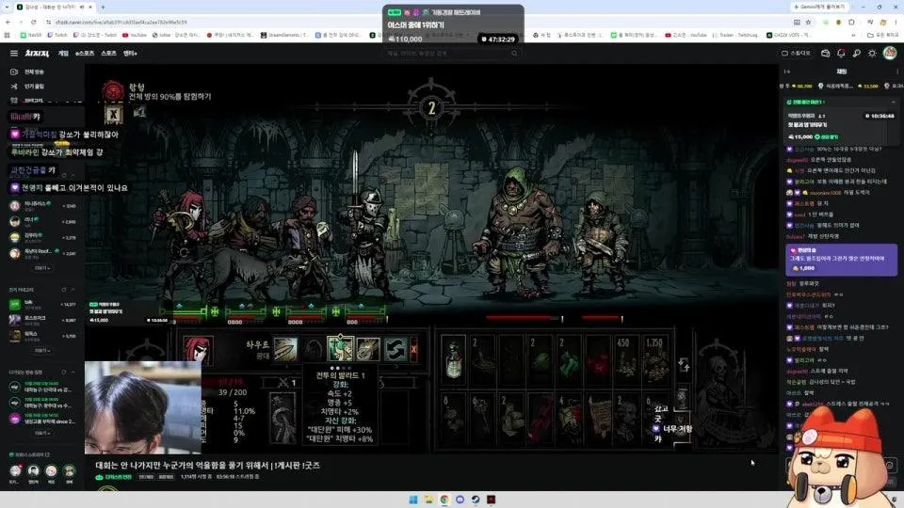This screenshot has height=508, width=904.
Task: Click the key-shaped icon in header
Action: (857, 53)
